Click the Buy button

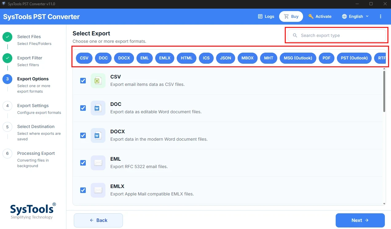291,16
